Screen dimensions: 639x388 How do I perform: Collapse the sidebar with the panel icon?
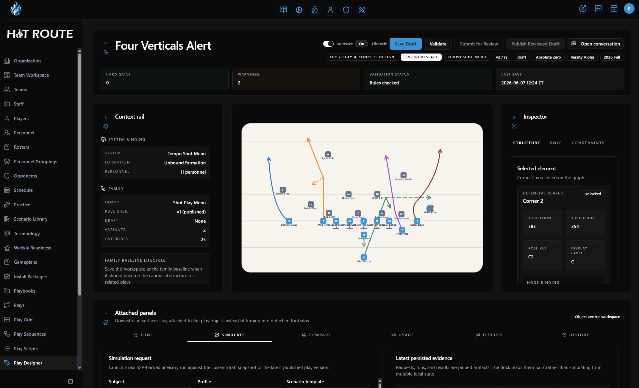71,381
